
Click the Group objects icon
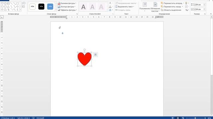coord(187,7)
